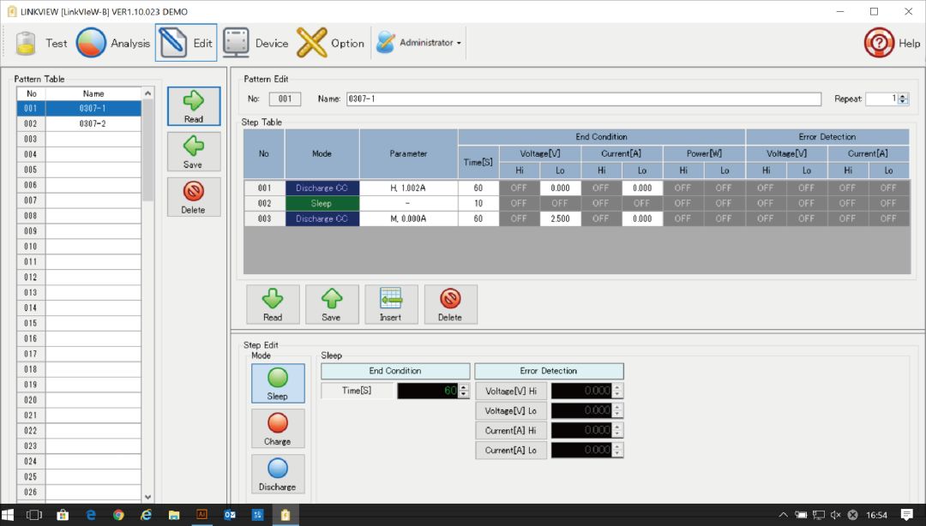Open the Windows Start menu
The width and height of the screenshot is (926, 526).
pyautogui.click(x=9, y=516)
